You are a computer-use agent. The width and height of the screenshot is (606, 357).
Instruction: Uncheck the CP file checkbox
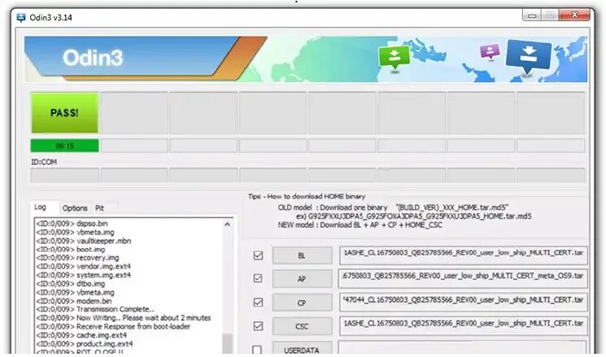(258, 303)
